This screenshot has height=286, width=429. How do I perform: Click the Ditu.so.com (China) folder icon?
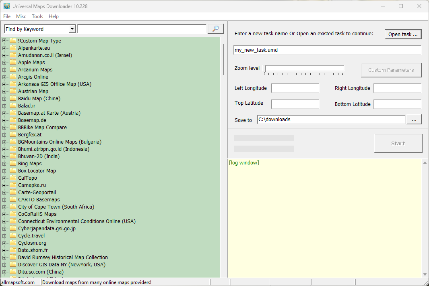point(13,272)
